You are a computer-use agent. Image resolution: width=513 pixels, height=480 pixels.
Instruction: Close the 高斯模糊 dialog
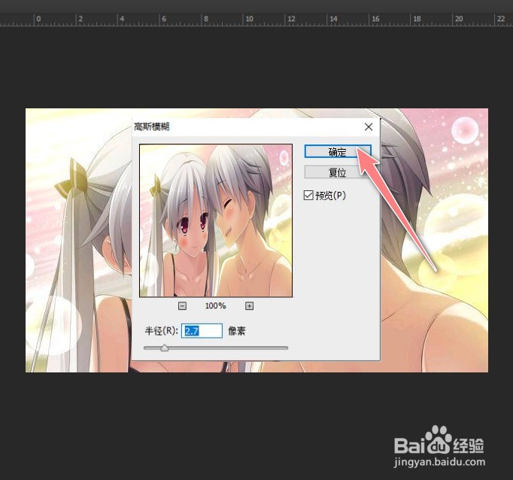pos(369,127)
